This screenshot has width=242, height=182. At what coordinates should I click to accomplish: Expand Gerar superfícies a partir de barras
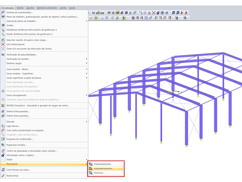click(x=44, y=78)
